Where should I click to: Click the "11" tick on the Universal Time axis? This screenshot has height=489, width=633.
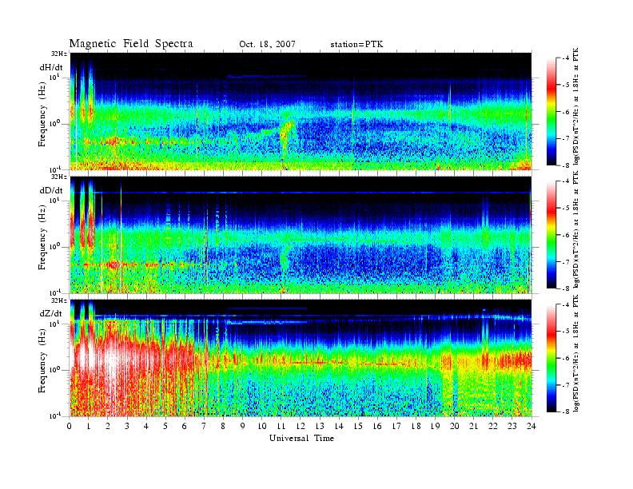[x=281, y=426]
